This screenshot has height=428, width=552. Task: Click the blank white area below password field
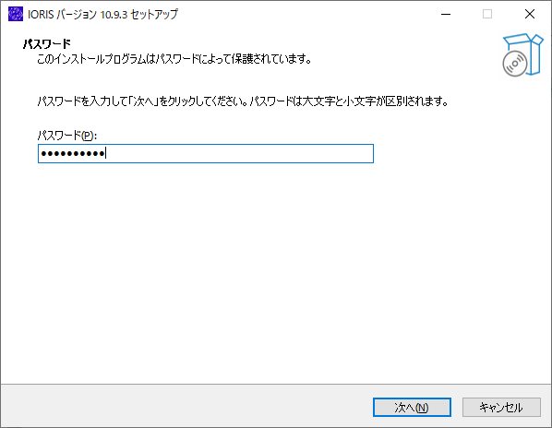(276, 274)
